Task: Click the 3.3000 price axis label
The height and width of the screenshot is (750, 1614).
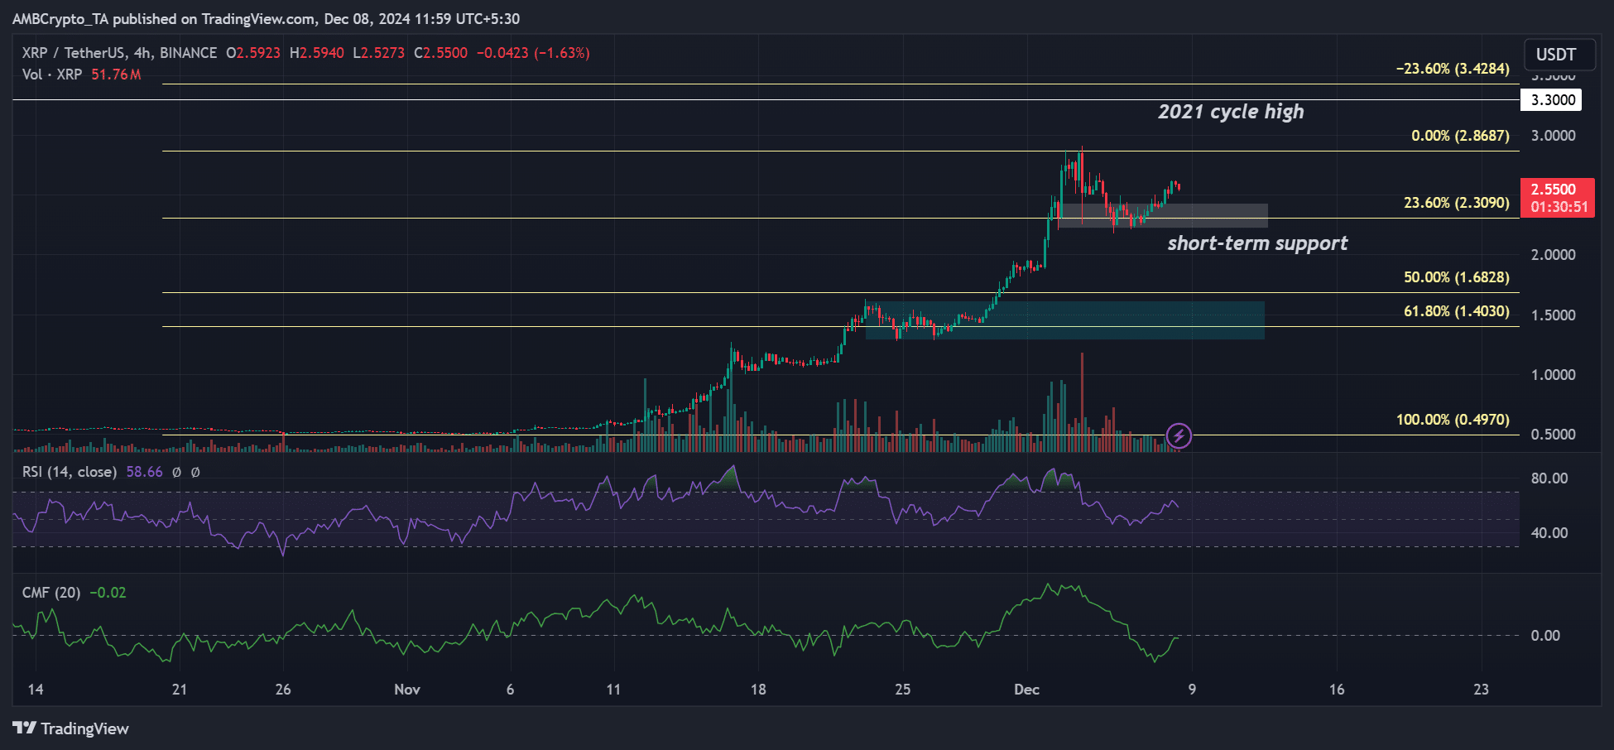Action: [x=1551, y=100]
